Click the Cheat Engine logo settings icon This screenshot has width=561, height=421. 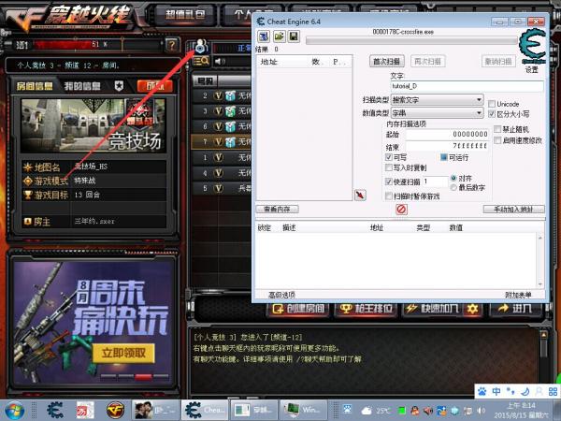(532, 47)
